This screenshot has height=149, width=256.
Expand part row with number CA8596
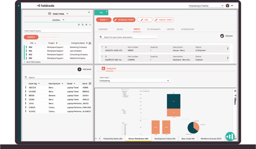(x=102, y=56)
